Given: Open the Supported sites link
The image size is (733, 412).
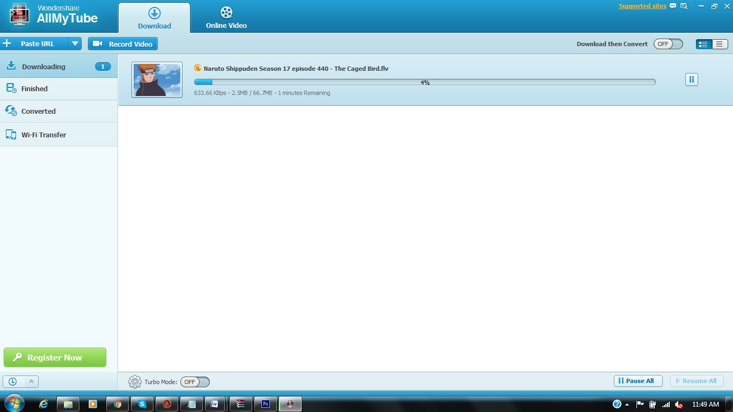Looking at the screenshot, I should 642,6.
